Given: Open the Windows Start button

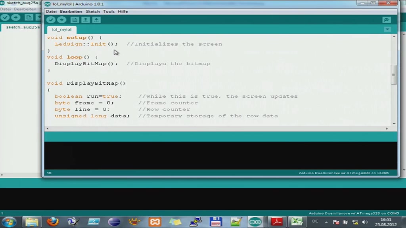Looking at the screenshot, I should pyautogui.click(x=9, y=222).
